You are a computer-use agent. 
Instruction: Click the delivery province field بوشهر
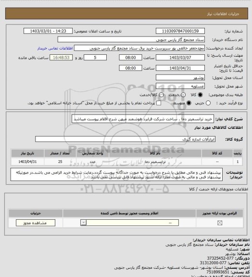coord(180,77)
